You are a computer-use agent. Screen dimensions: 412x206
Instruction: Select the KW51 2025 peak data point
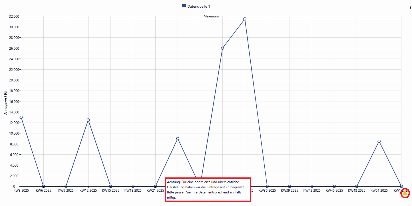pos(379,141)
